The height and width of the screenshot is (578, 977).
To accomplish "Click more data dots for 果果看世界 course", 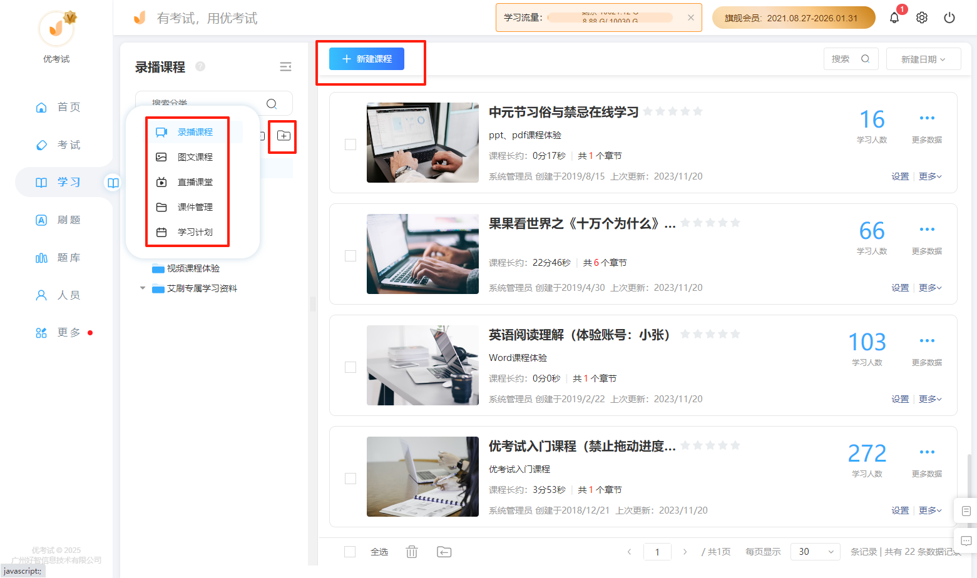I will coord(927,229).
